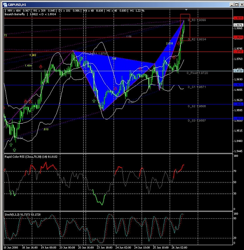Viewport: 244px width, 250px height.
Task: Click the Stochastic 80 level label
Action: point(234,218)
